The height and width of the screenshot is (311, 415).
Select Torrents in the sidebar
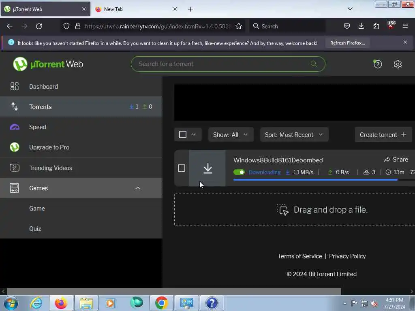(x=81, y=107)
